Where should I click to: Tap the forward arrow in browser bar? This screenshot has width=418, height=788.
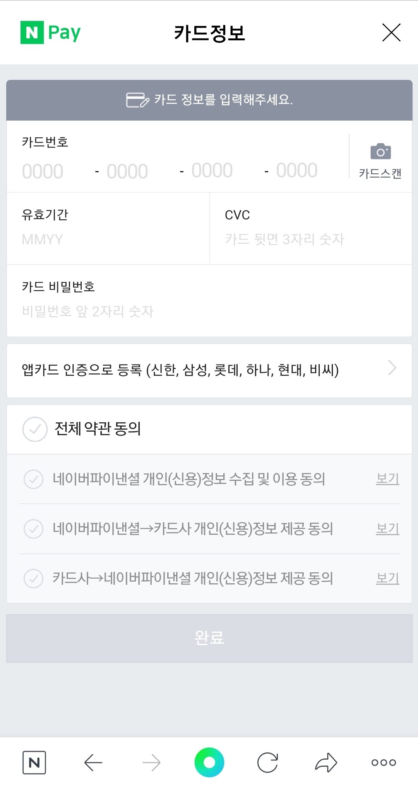pyautogui.click(x=151, y=762)
